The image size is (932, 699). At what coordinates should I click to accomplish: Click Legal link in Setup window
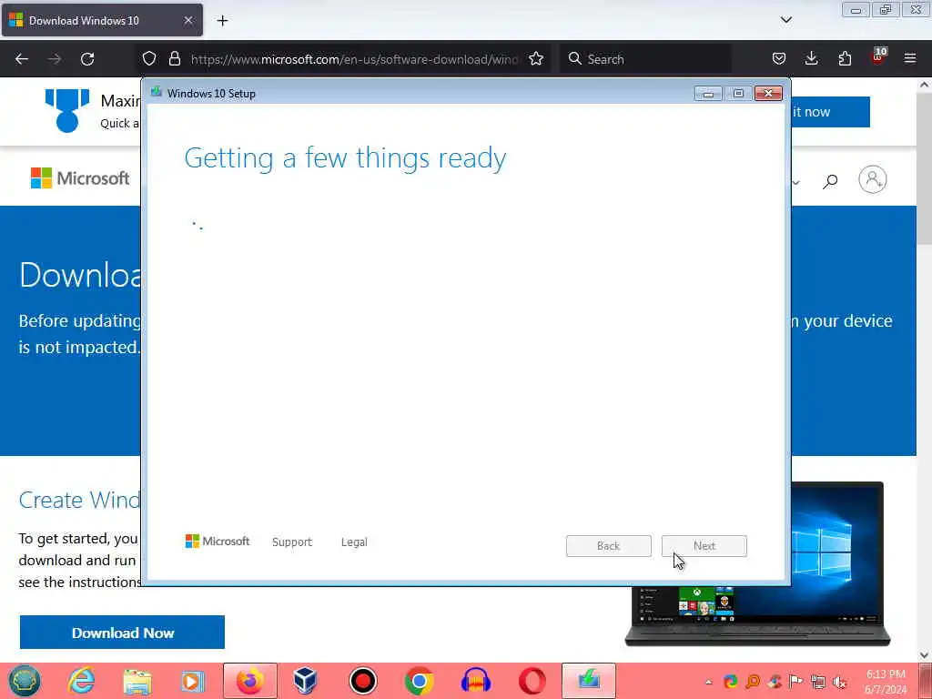[354, 542]
